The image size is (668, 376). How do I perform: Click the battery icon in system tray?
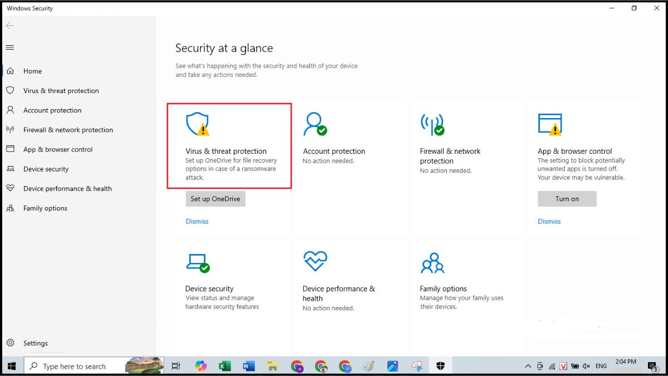(575, 366)
